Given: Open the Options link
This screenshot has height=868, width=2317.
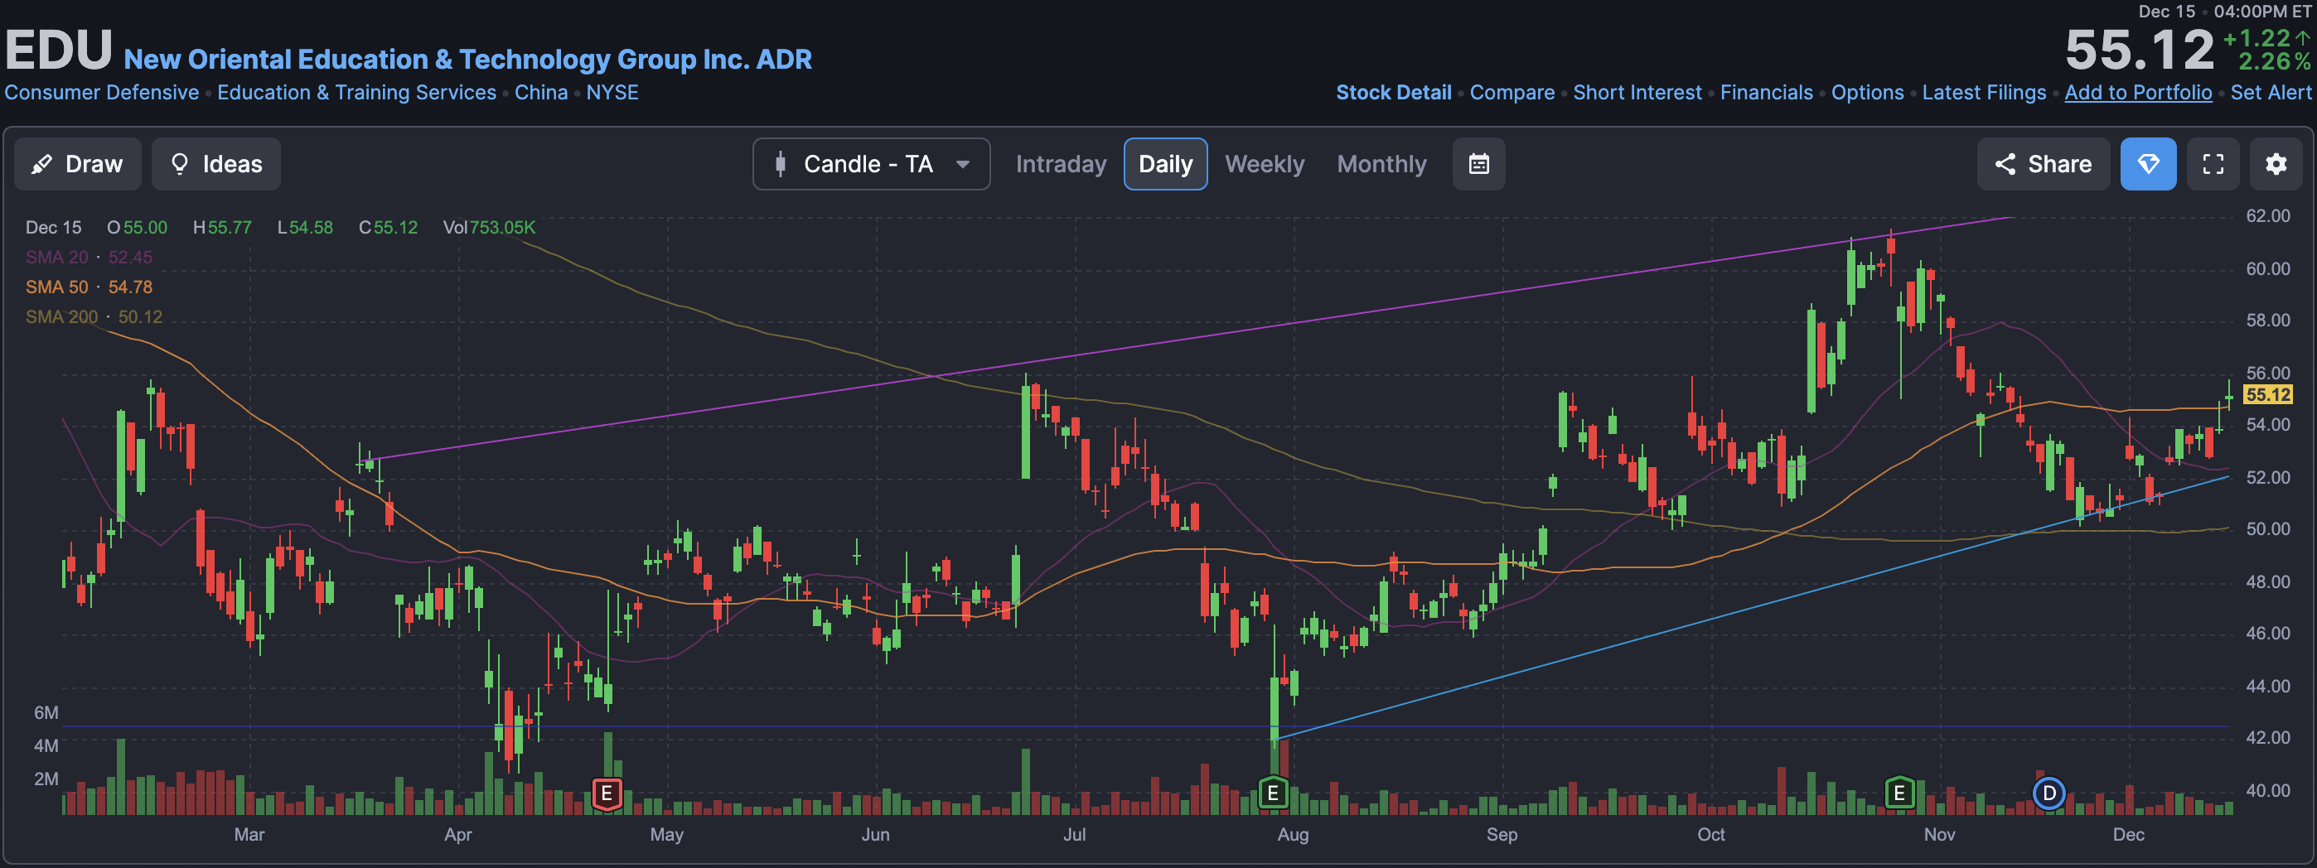Looking at the screenshot, I should [x=1867, y=93].
